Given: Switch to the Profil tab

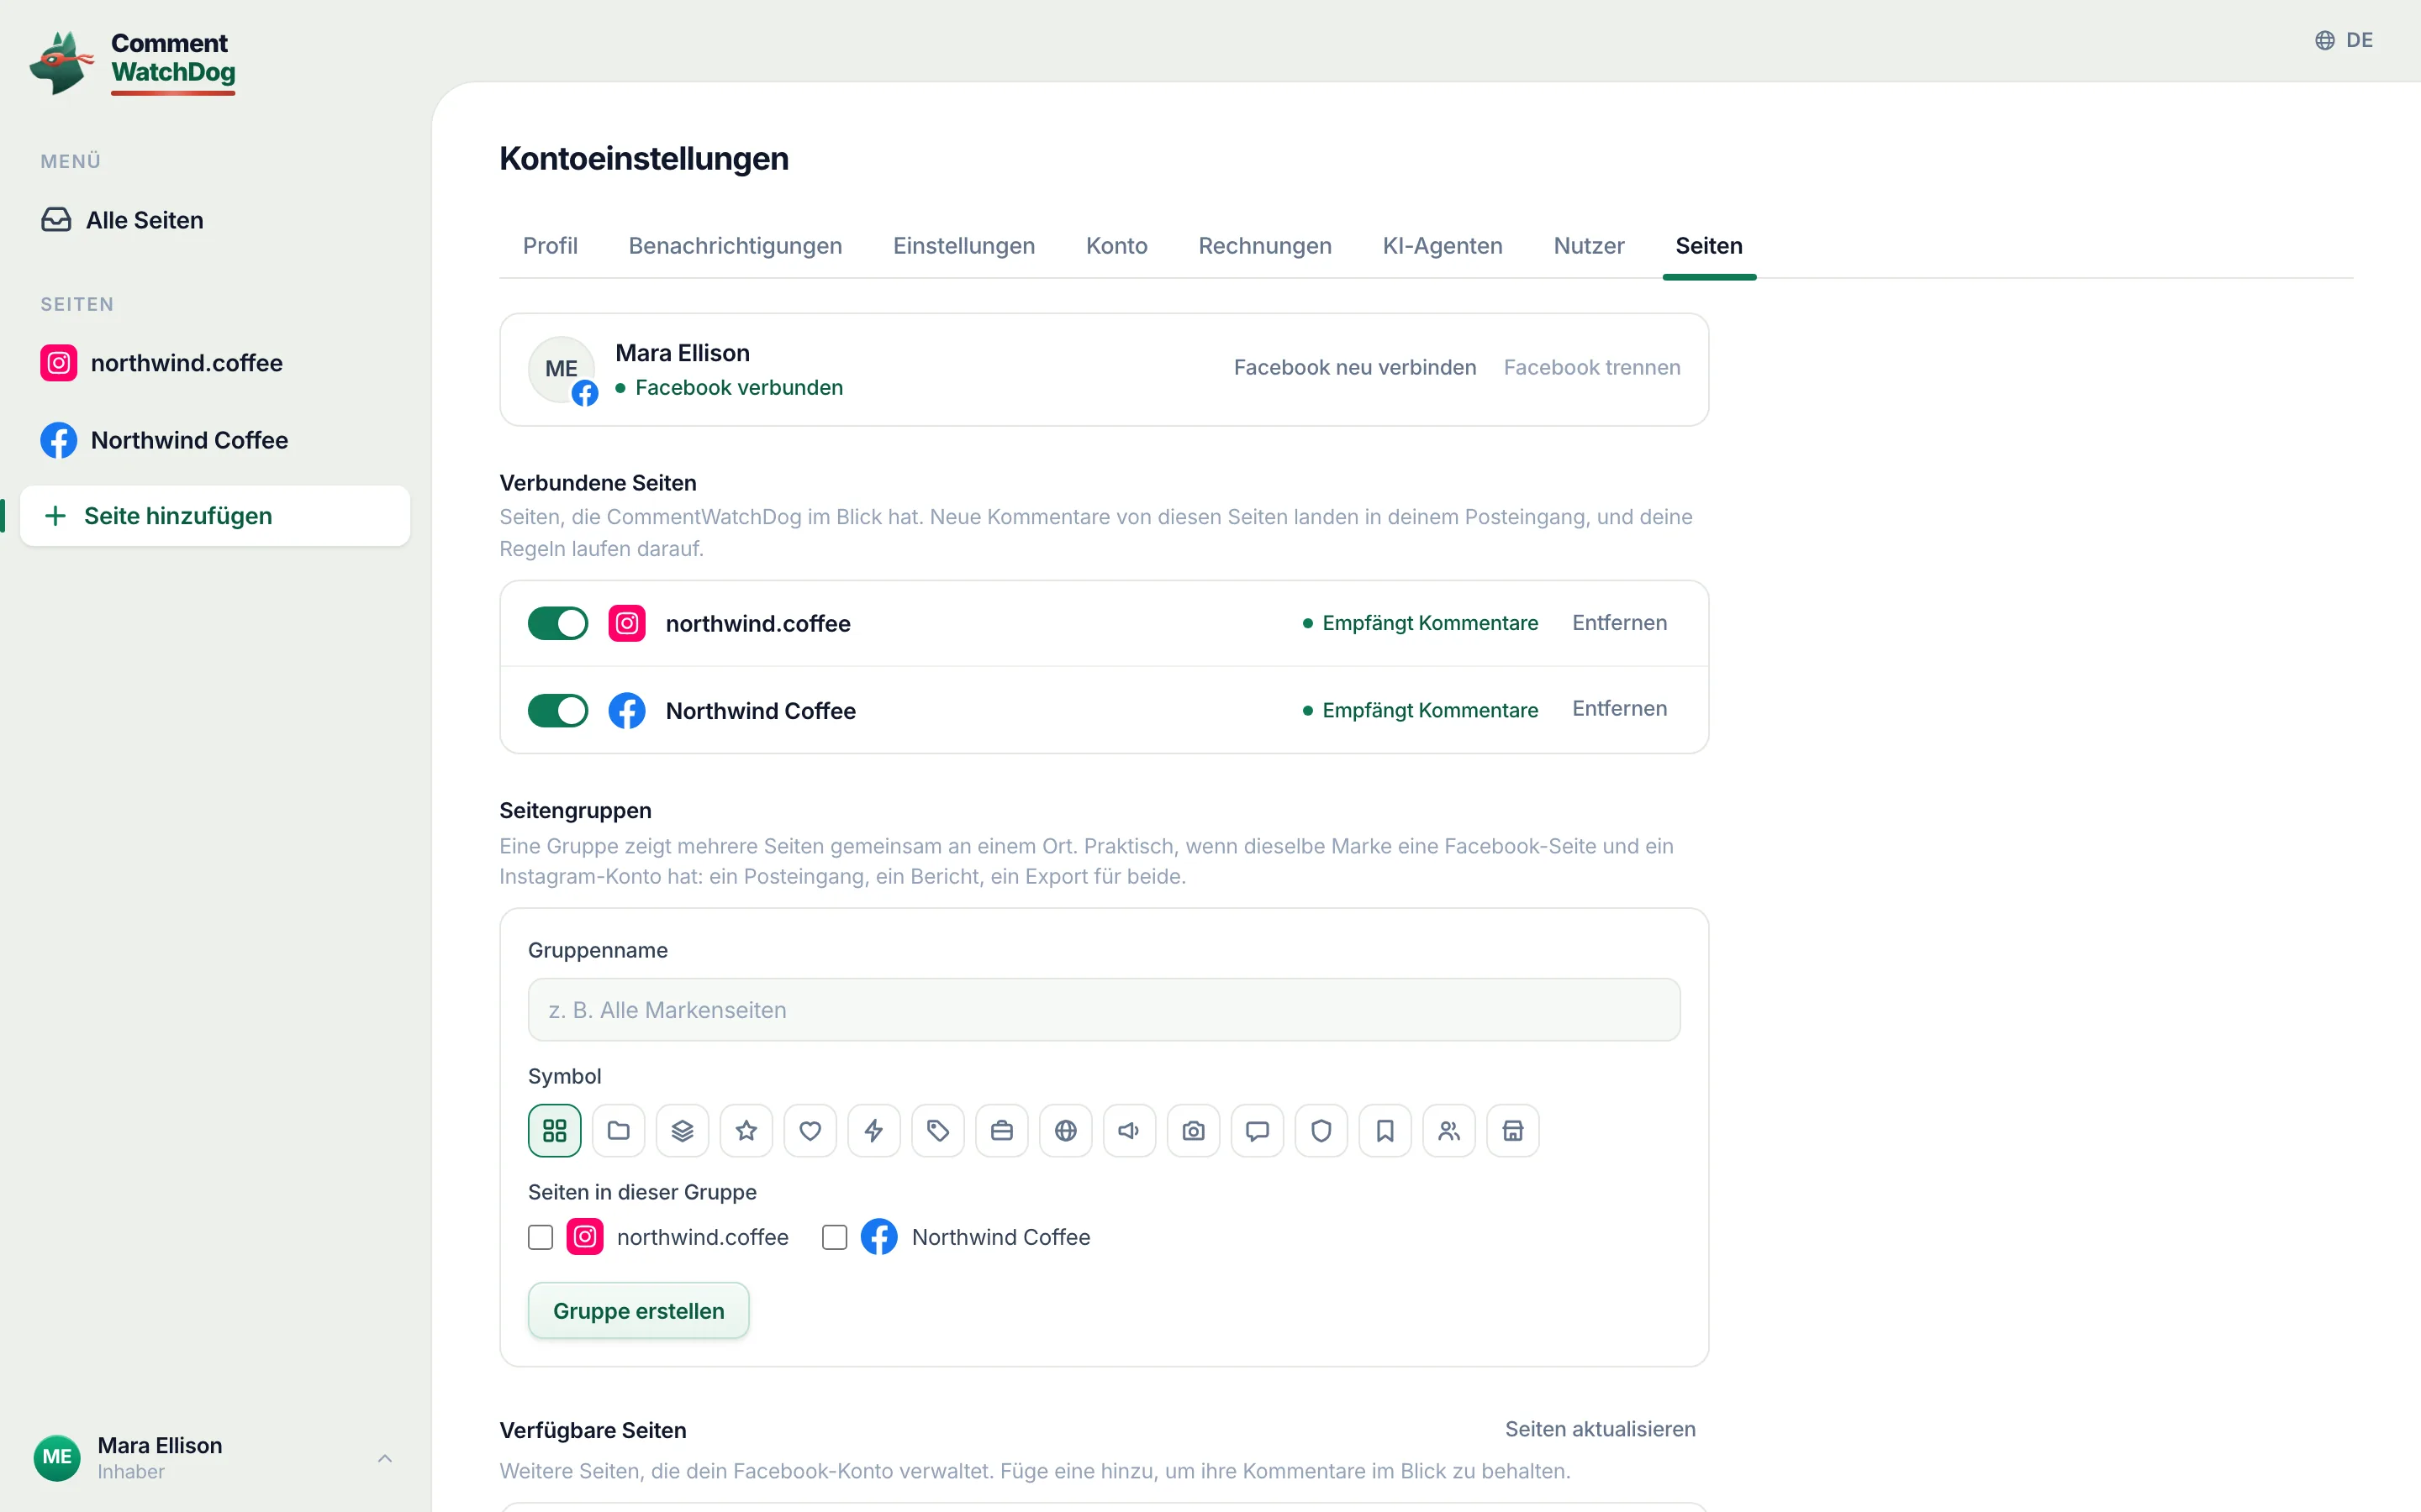Looking at the screenshot, I should (551, 246).
